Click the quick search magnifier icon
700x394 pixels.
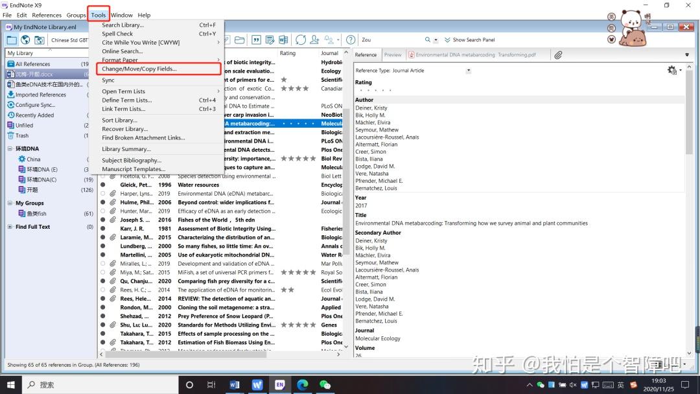(x=428, y=40)
